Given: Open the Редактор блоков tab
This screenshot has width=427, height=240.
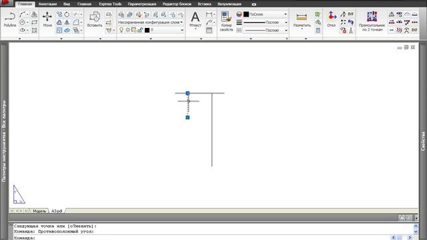Looking at the screenshot, I should click(177, 4).
